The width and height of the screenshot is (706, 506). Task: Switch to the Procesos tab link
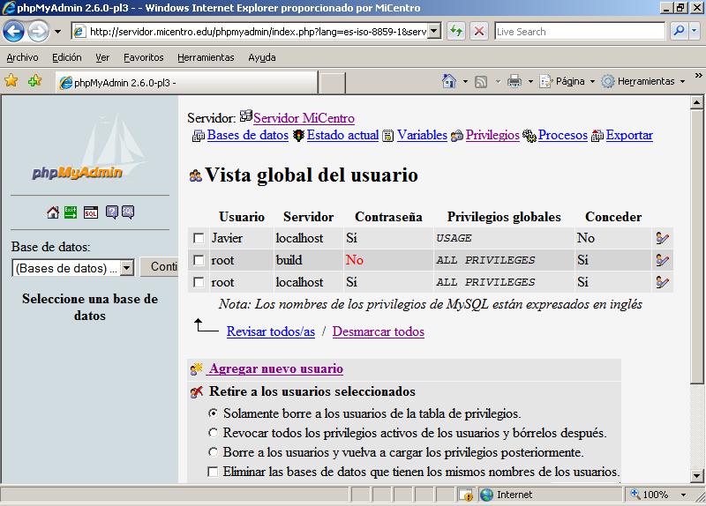tap(562, 135)
